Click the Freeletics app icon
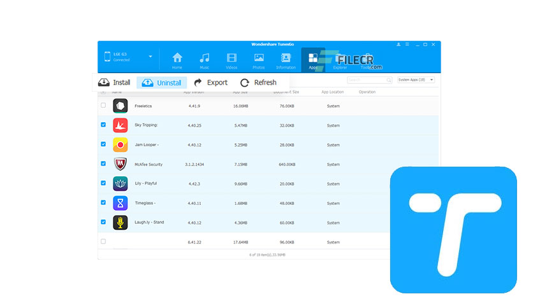This screenshot has height=308, width=533. (120, 106)
